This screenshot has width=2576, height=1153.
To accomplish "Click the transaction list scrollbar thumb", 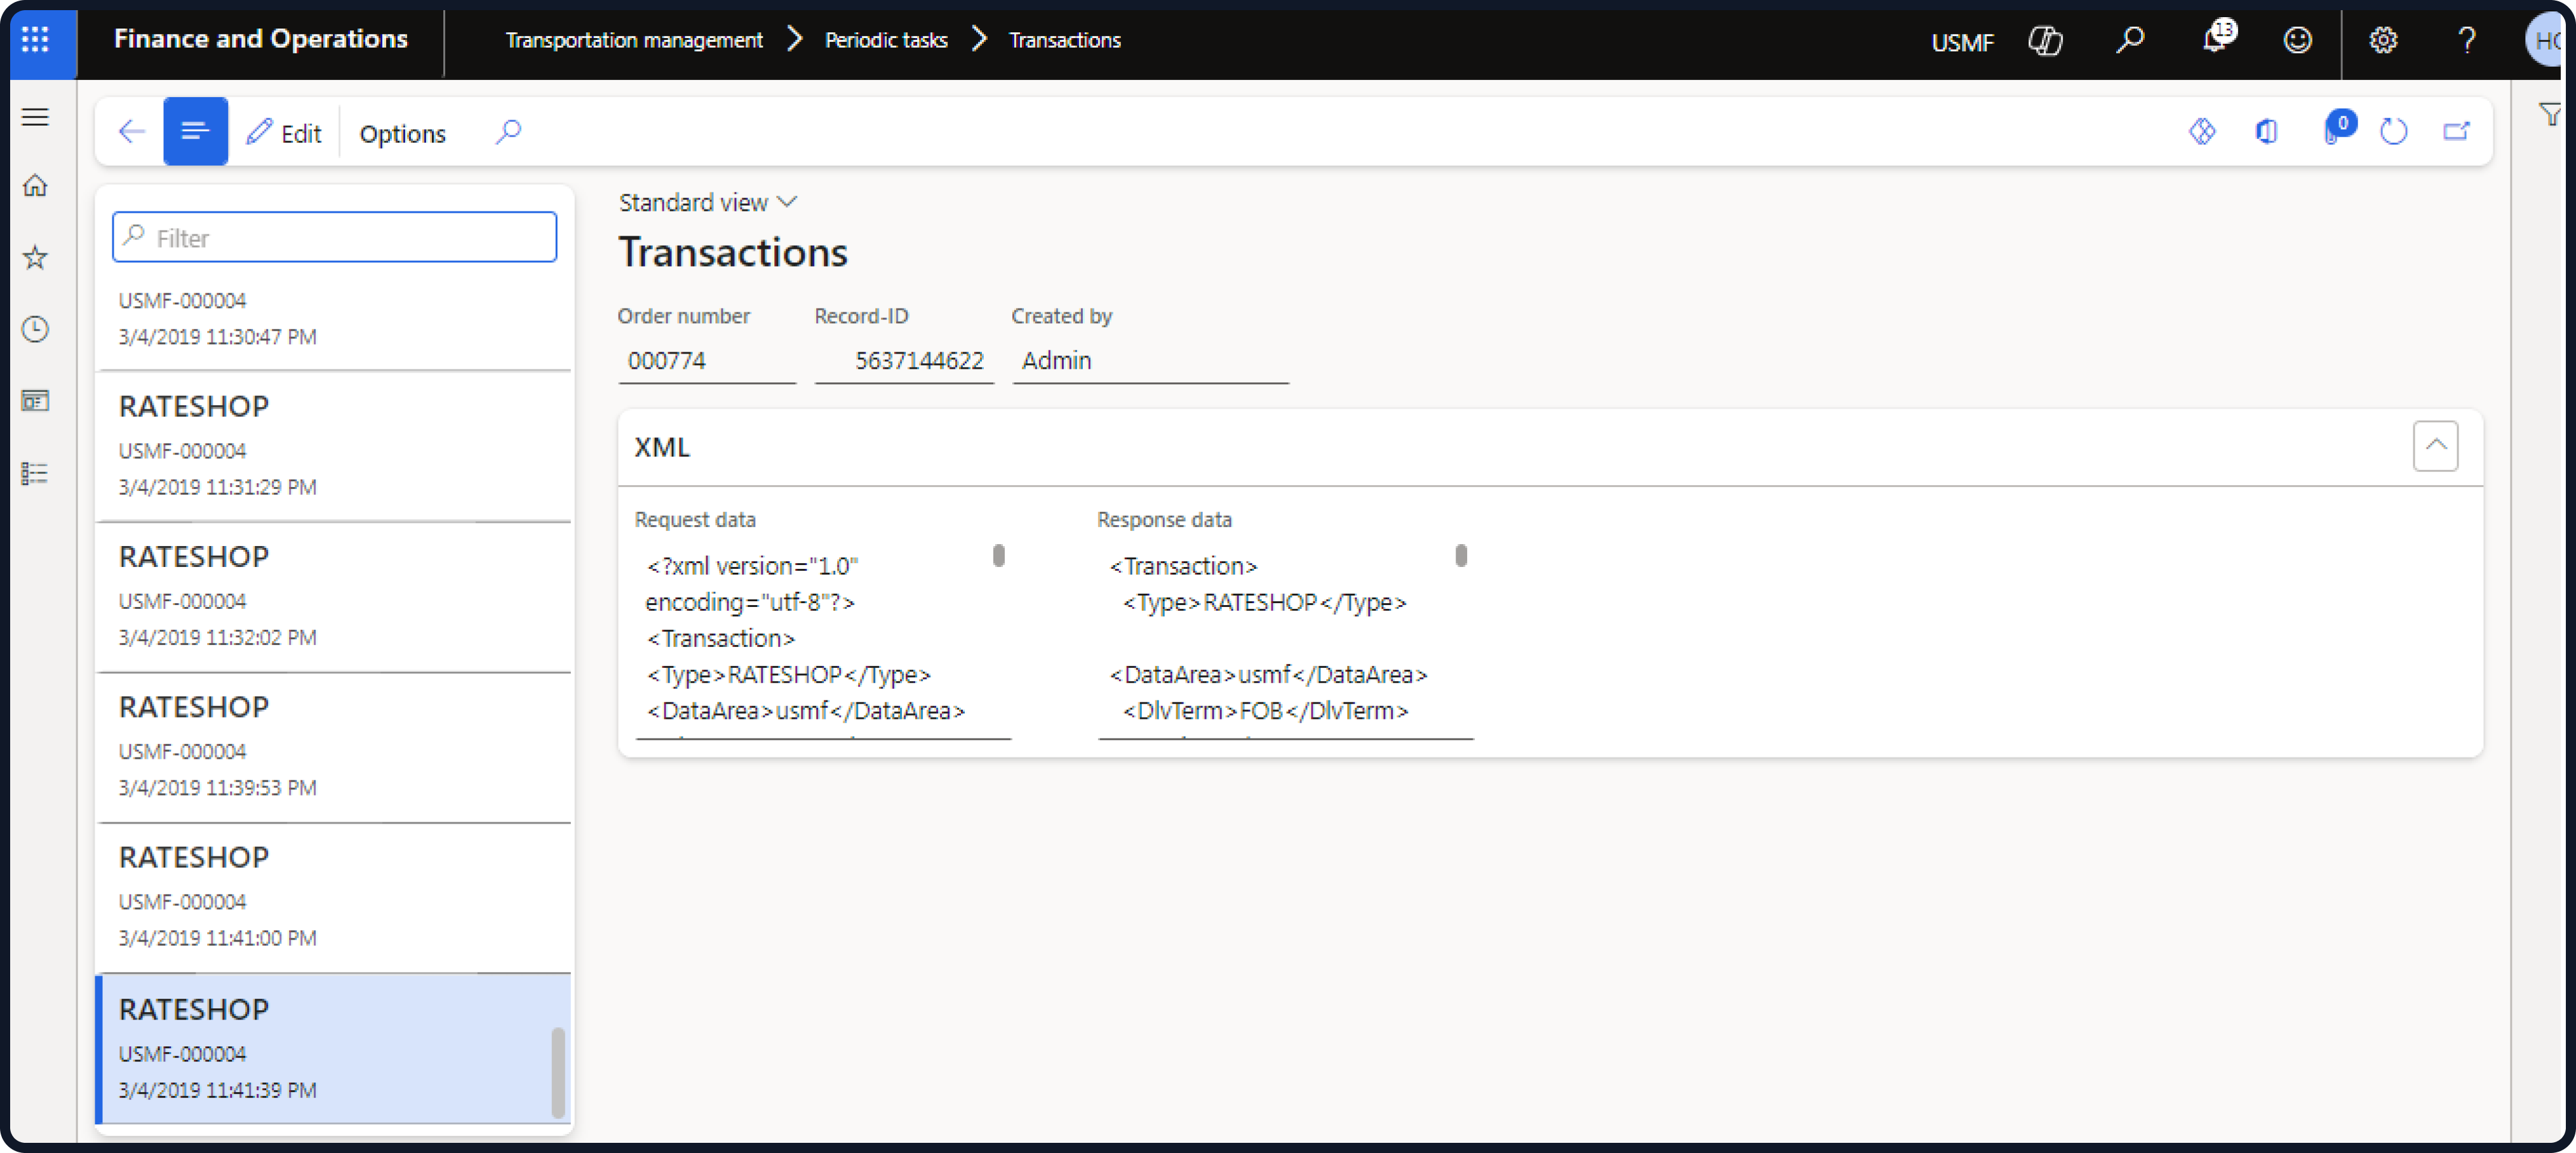I will (x=558, y=1072).
